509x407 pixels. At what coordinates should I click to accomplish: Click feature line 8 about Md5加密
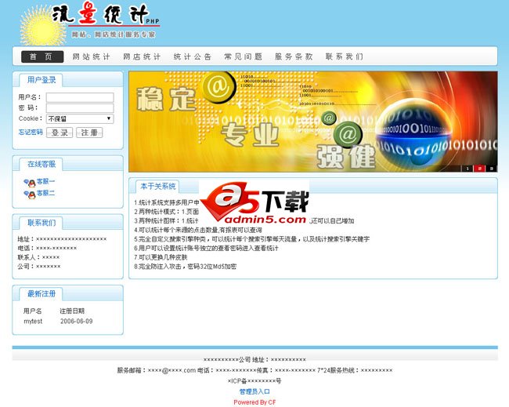[x=185, y=267]
